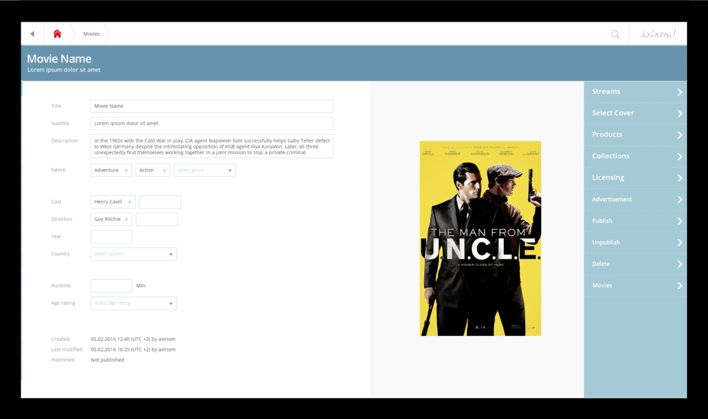The width and height of the screenshot is (708, 419).
Task: Click the movie poster thumbnail
Action: (480, 238)
